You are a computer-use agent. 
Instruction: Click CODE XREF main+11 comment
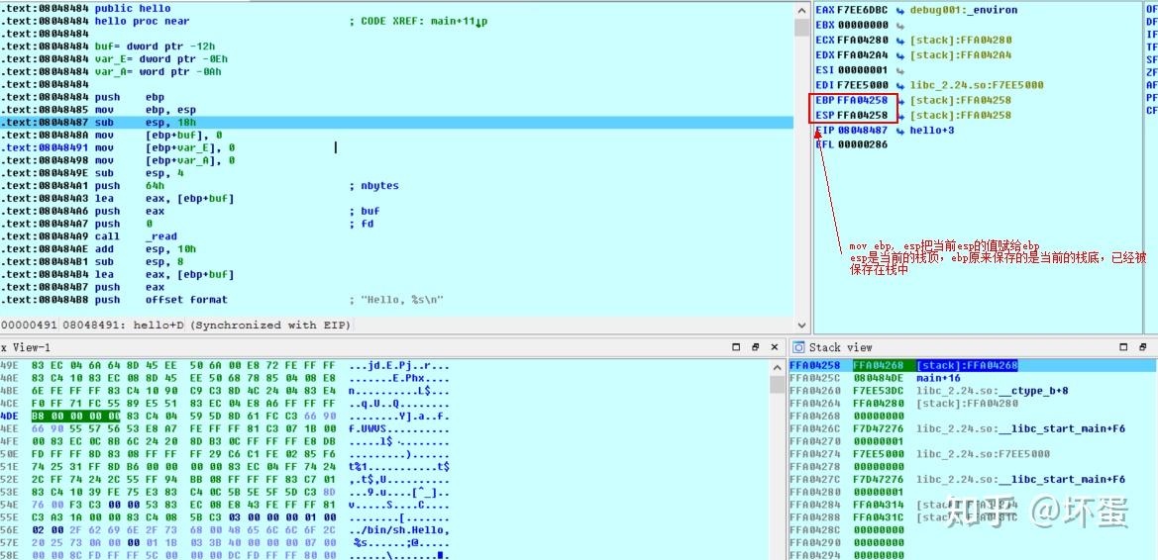pyautogui.click(x=418, y=22)
